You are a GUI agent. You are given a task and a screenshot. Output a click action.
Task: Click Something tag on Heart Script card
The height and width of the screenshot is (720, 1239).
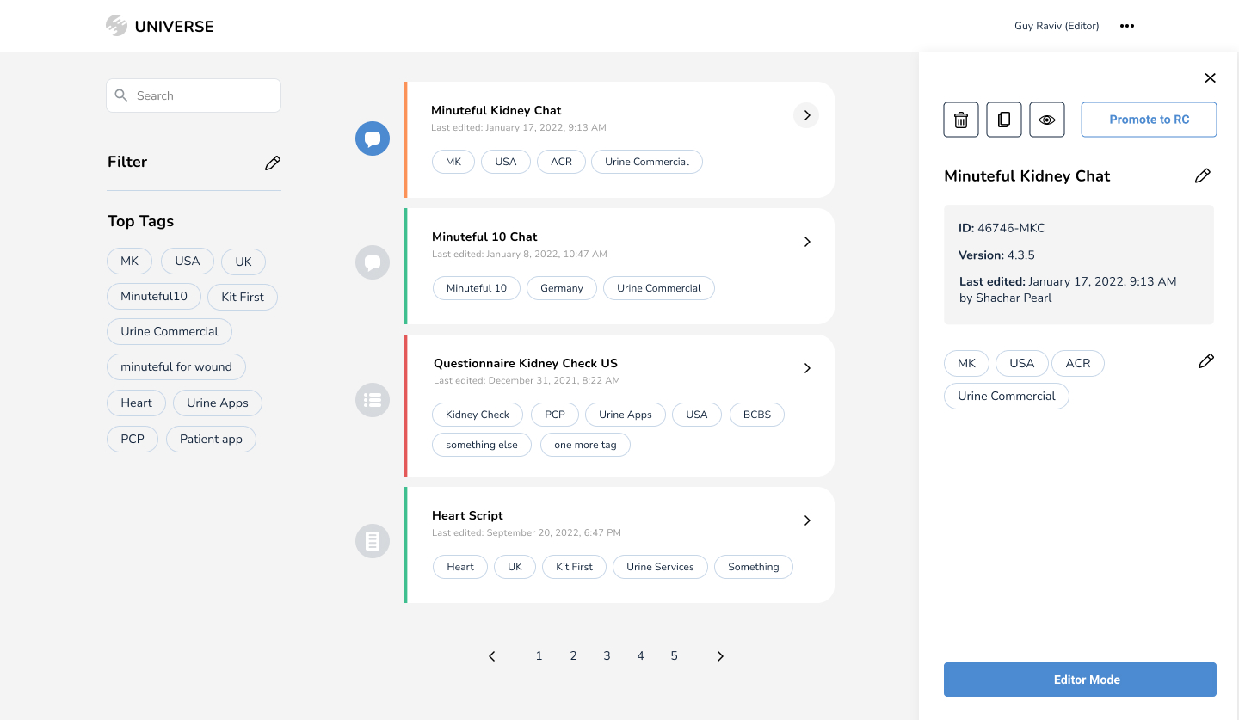pos(754,567)
